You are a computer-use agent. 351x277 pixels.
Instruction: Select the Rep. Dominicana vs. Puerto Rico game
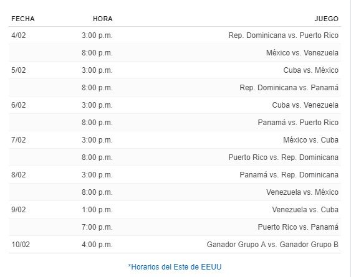(283, 35)
